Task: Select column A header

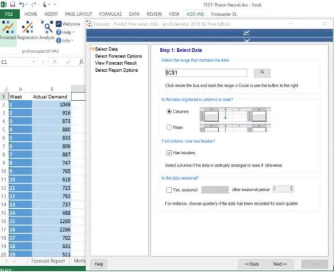Action: click(x=21, y=89)
